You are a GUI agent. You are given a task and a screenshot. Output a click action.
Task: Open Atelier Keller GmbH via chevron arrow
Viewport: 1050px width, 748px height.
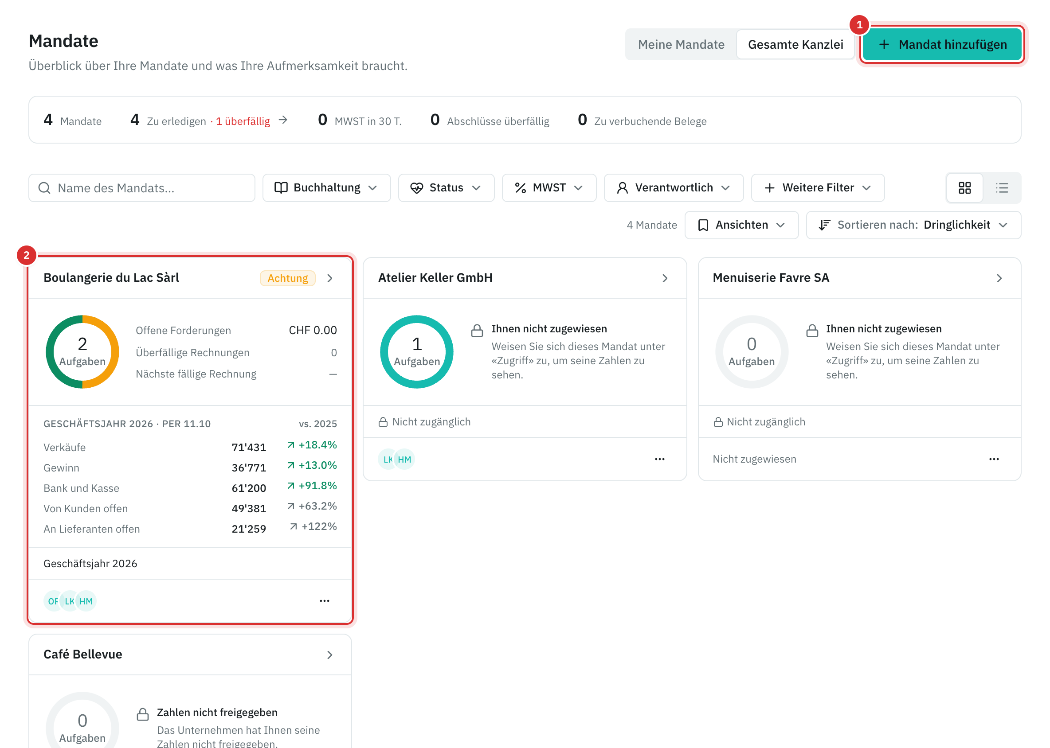click(x=665, y=278)
